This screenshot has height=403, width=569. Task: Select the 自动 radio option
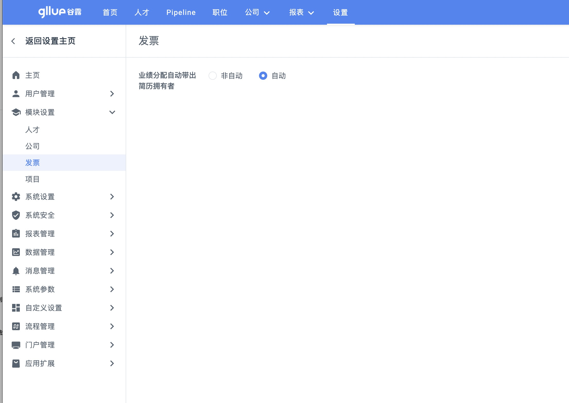coord(263,76)
